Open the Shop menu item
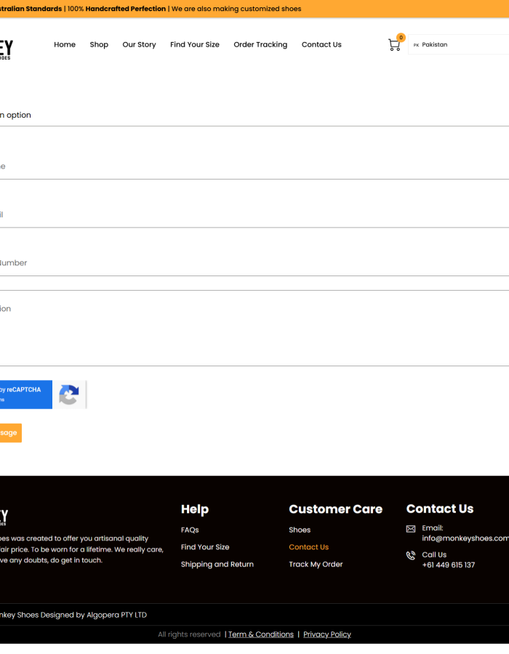 (x=99, y=44)
